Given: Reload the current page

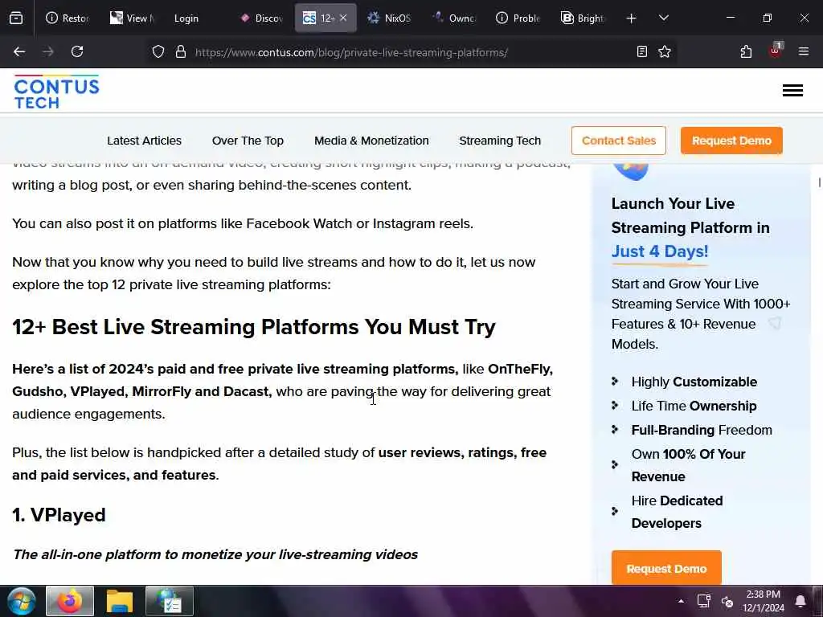Looking at the screenshot, I should pos(77,52).
